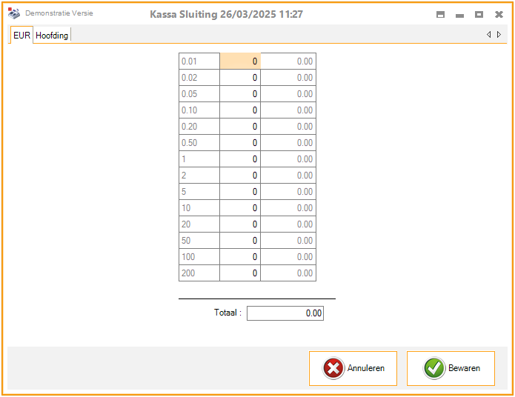The height and width of the screenshot is (397, 515).
Task: Maximize the Kassa Sluiting window
Action: tap(479, 14)
